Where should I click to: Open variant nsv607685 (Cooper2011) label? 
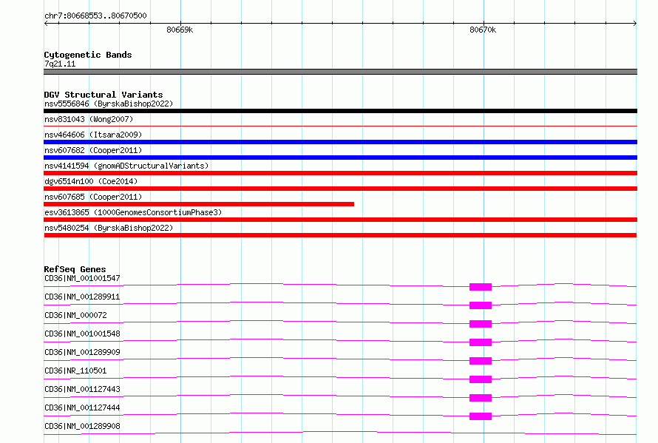(93, 197)
